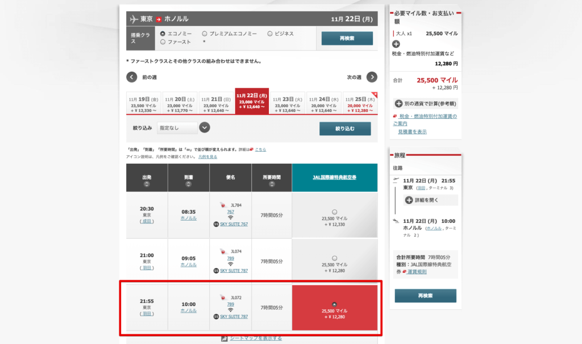Select the JL074 25,500 マイル fare radio

coord(334,258)
